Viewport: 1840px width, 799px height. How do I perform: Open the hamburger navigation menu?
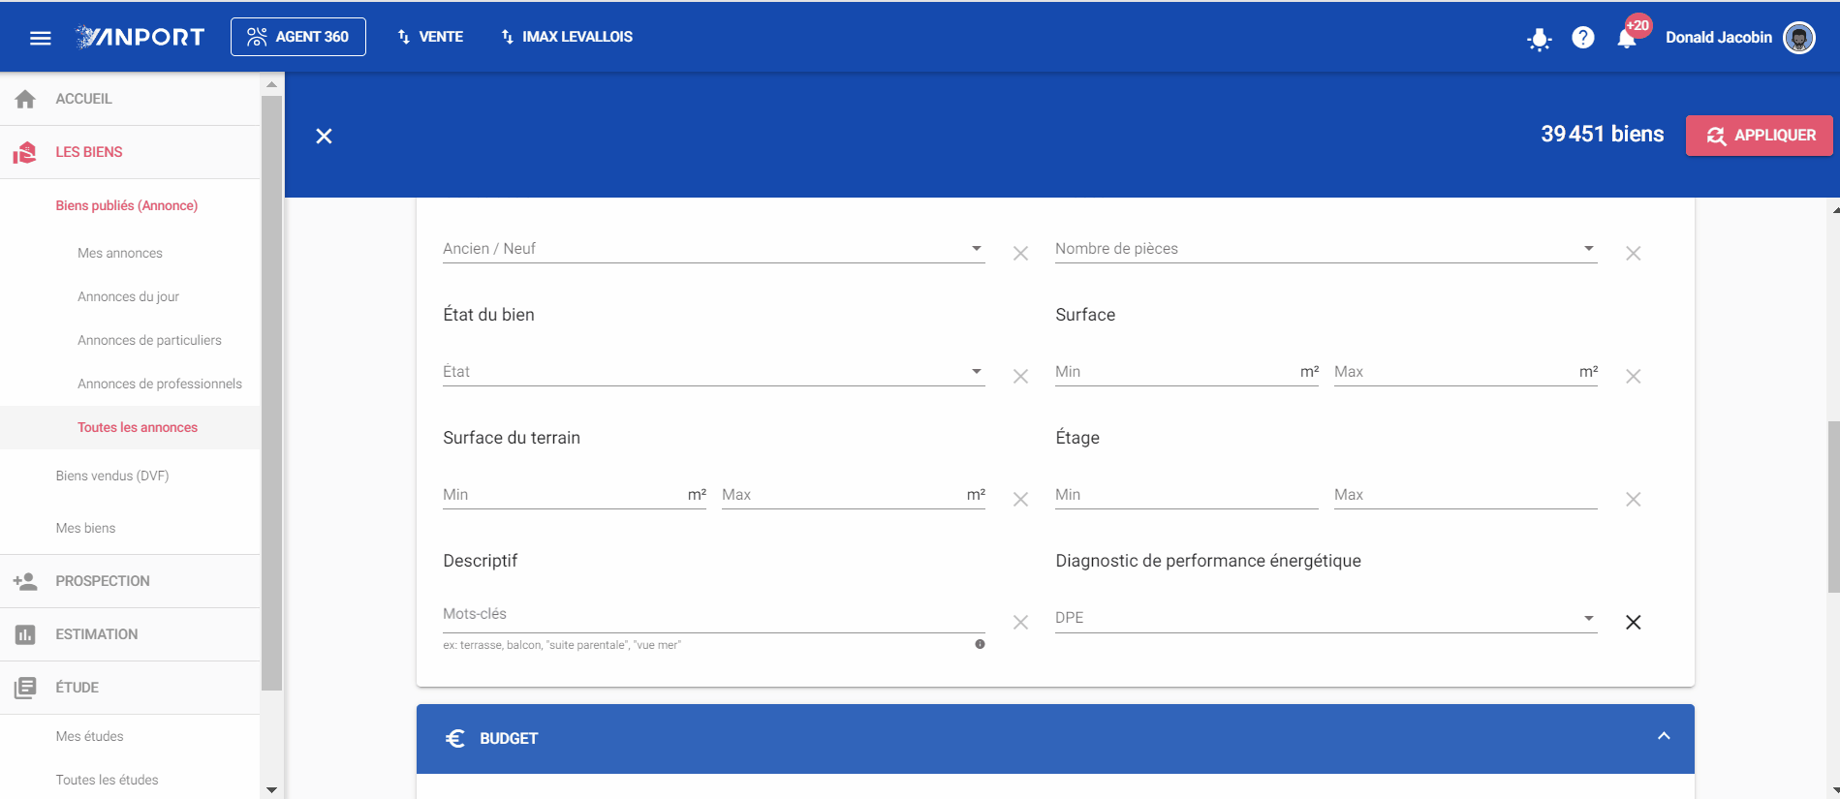pos(41,38)
